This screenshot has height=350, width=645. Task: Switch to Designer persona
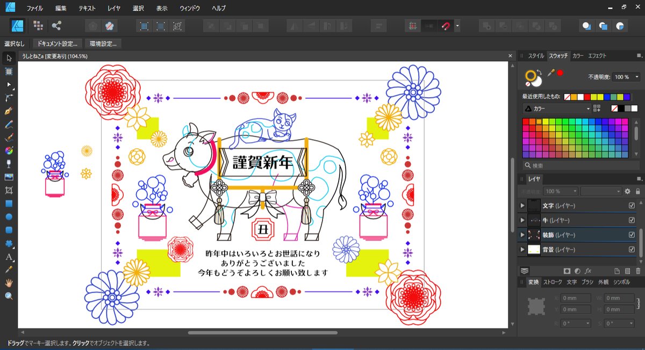click(x=17, y=25)
